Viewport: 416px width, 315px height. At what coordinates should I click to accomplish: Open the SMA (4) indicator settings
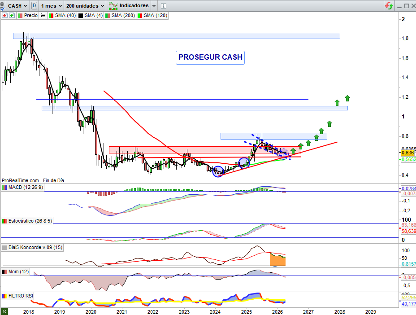tap(94, 15)
